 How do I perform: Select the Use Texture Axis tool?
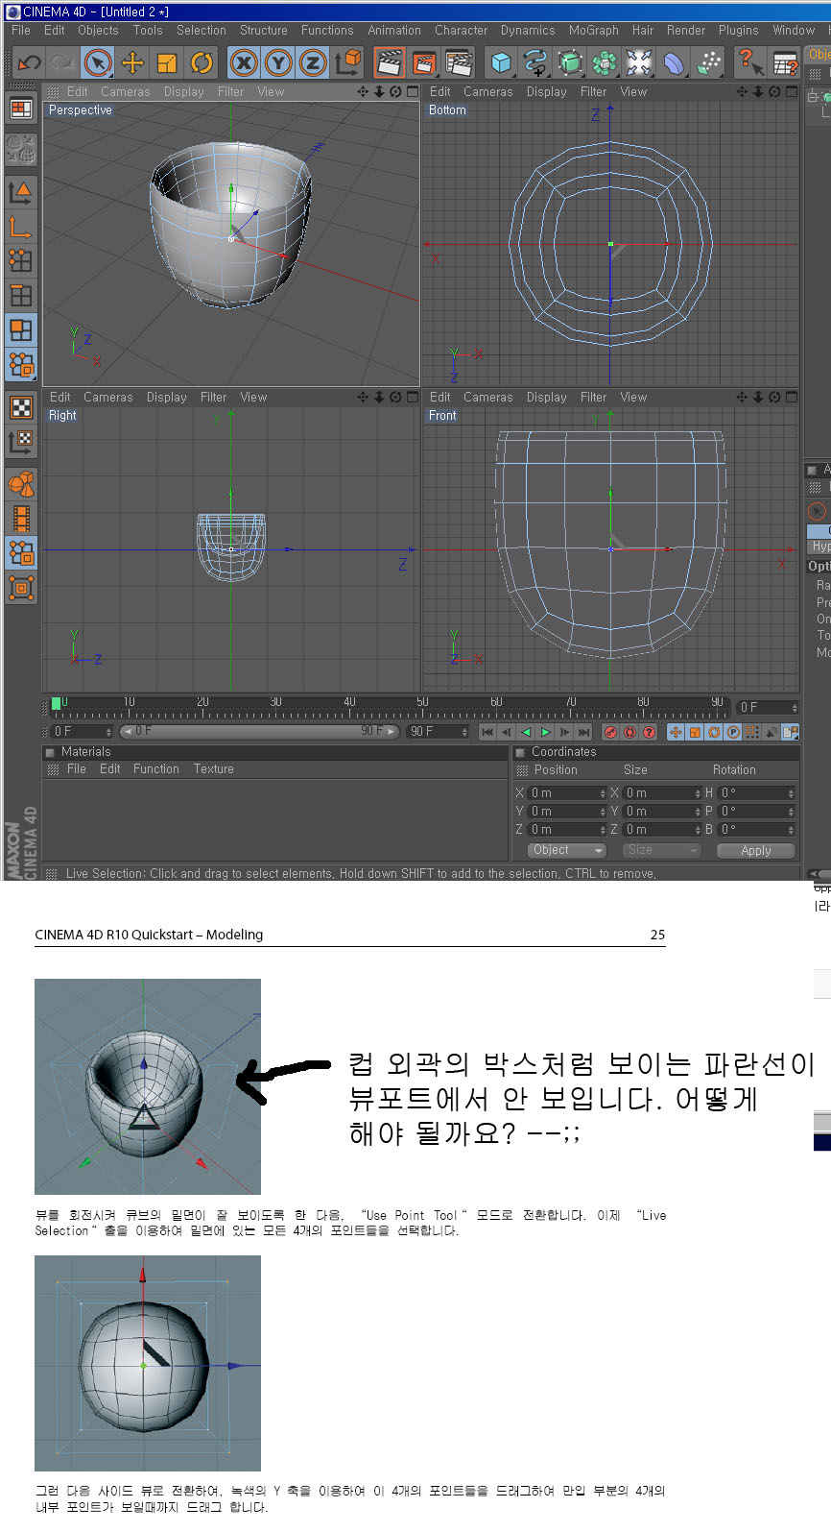(x=21, y=441)
